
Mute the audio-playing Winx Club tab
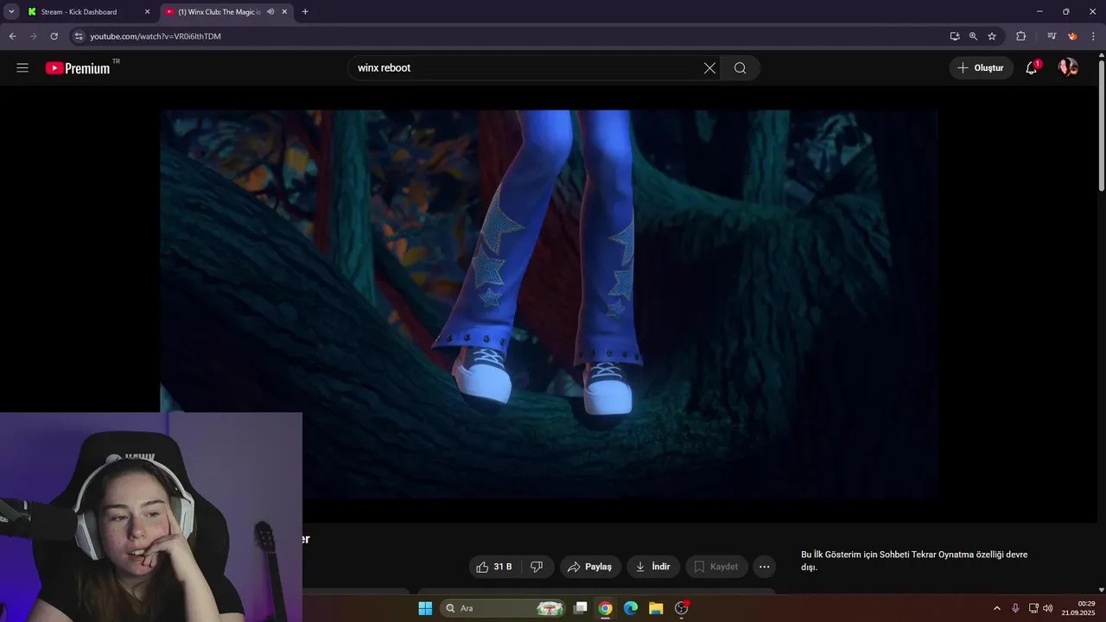pos(270,12)
